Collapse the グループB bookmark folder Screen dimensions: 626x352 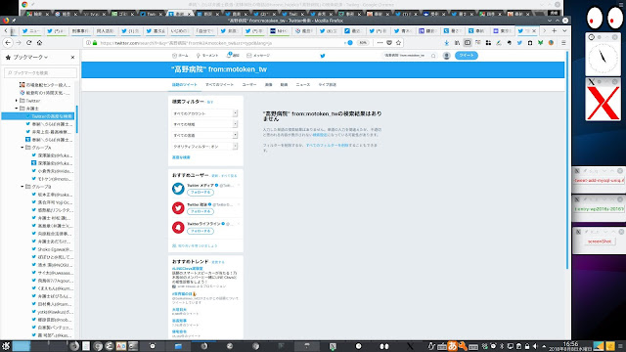click(22, 187)
